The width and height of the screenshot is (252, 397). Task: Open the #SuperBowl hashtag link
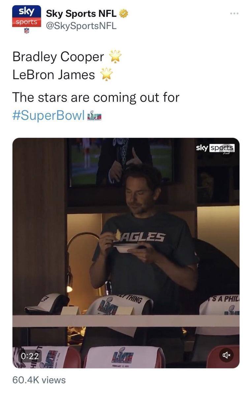(48, 116)
